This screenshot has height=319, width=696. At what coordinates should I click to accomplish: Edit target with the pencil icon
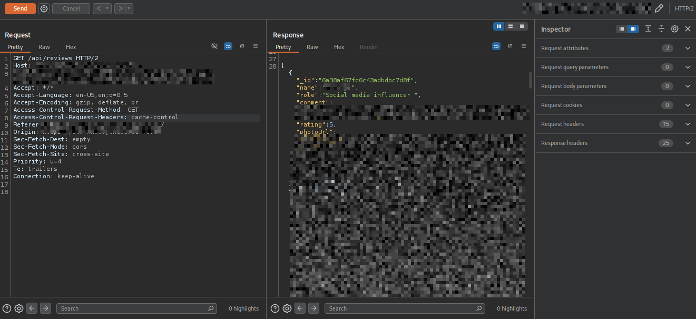coord(659,8)
